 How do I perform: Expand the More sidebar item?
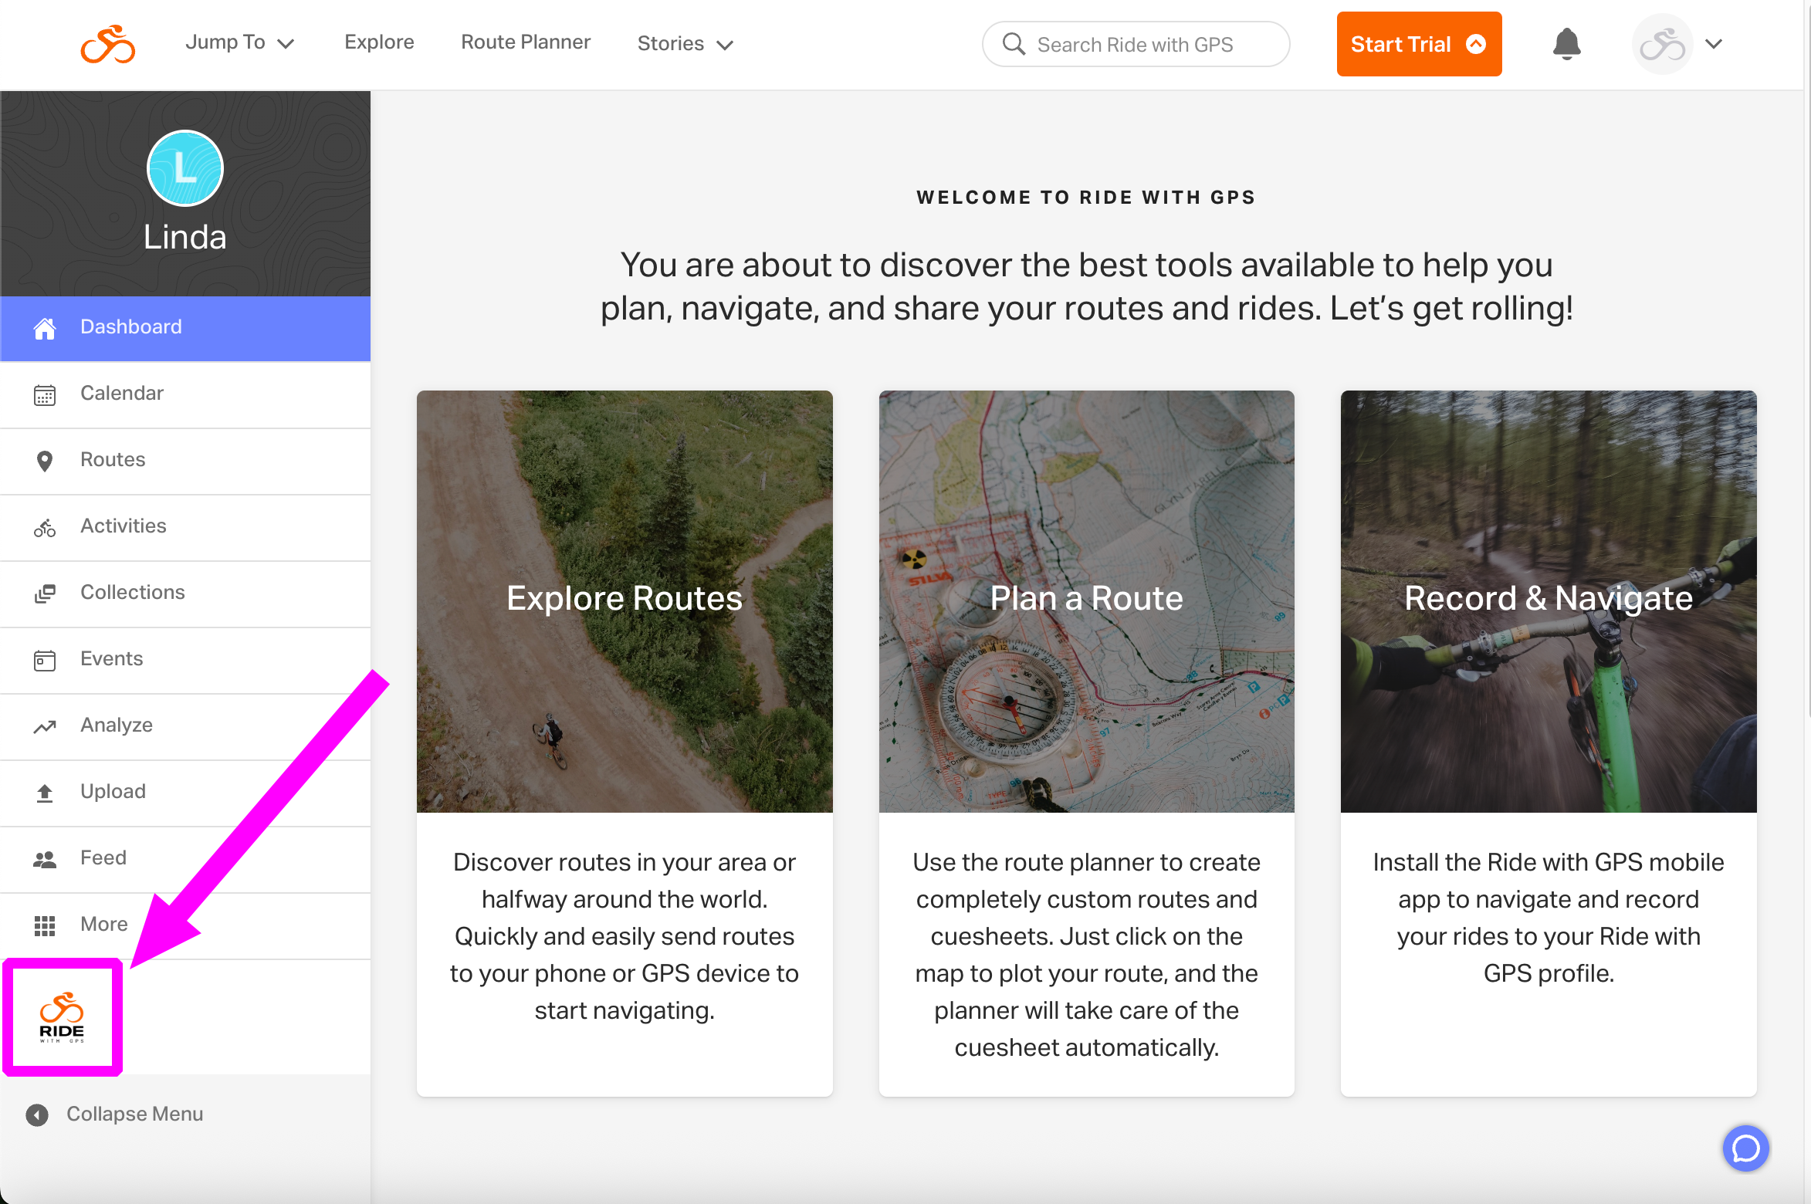[185, 925]
